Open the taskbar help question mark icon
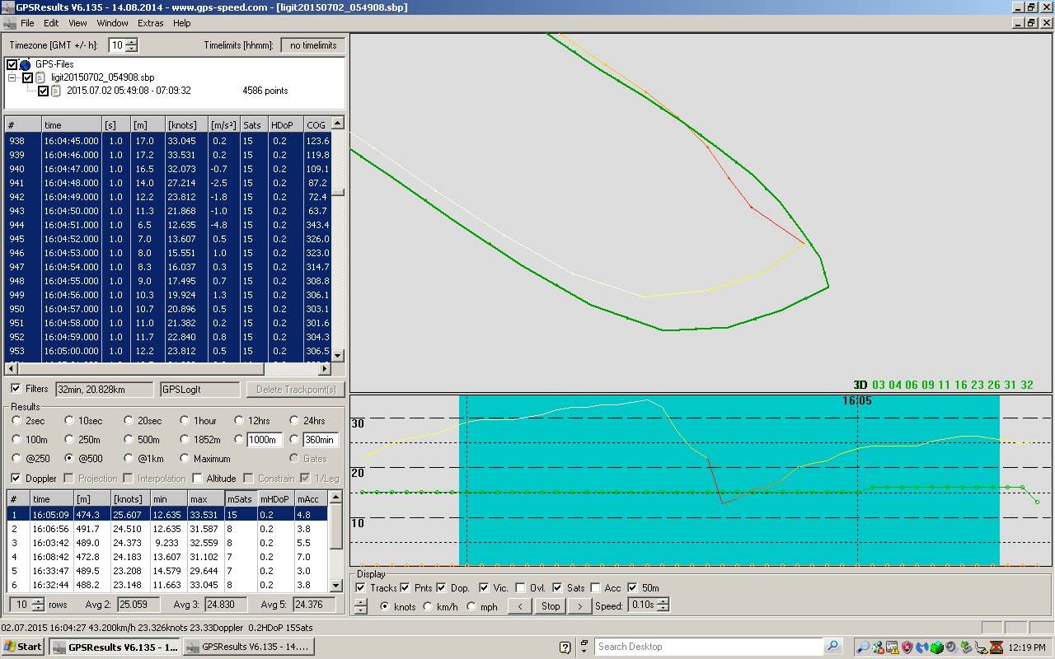 (x=565, y=647)
